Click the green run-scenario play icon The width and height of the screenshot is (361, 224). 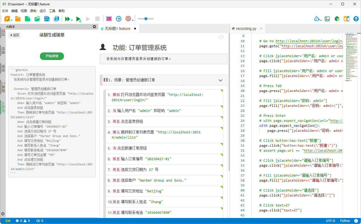pos(79,19)
